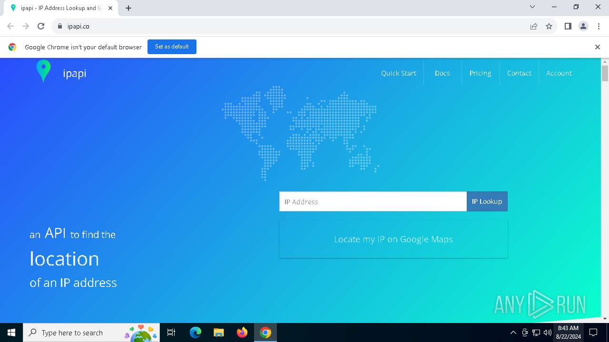
Task: Click the page vertical scrollbar thumb
Action: pyautogui.click(x=605, y=74)
